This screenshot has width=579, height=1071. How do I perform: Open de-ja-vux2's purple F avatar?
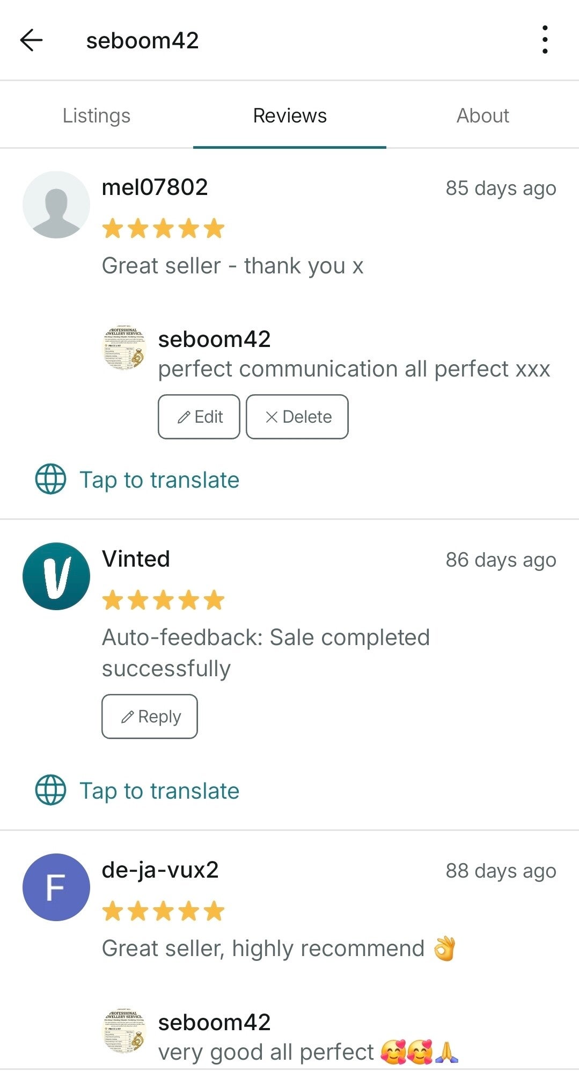point(56,887)
